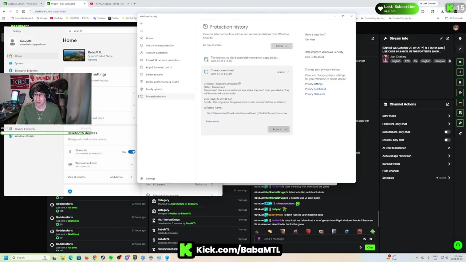Send message with green Chat button
The image size is (466, 262).
tap(370, 247)
